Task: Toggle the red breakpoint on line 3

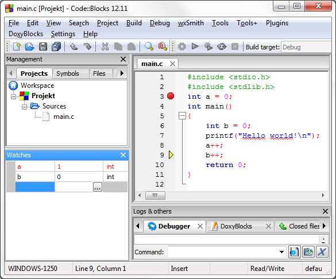Action: [171, 96]
